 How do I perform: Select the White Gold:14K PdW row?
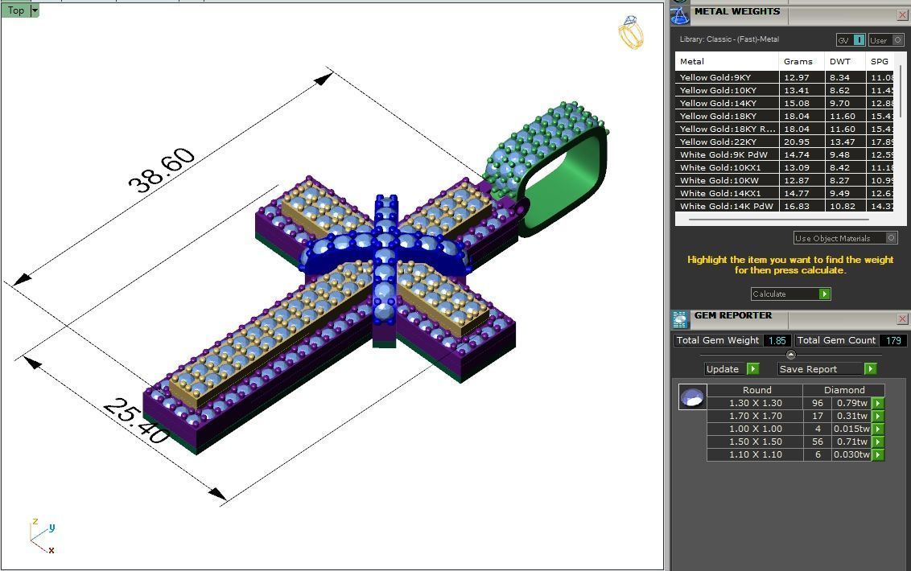click(784, 206)
